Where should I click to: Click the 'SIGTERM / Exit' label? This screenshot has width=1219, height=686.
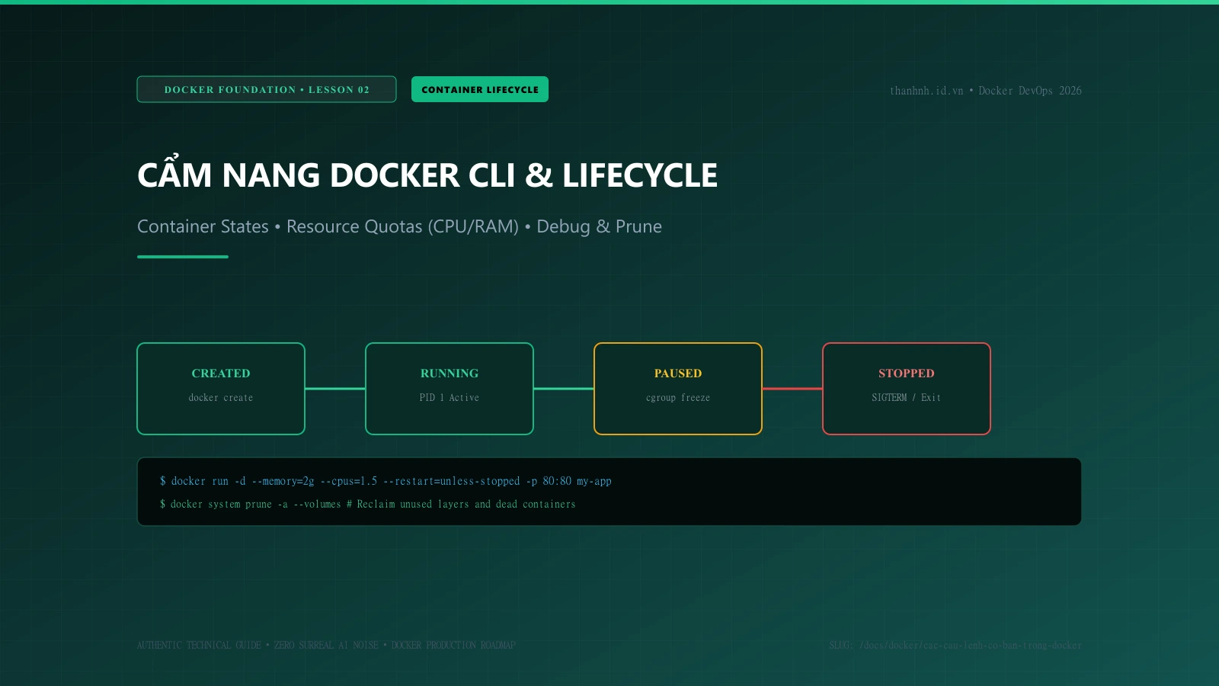click(907, 398)
